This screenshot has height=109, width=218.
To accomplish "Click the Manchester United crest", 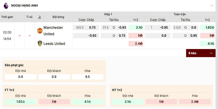I will (40, 31).
